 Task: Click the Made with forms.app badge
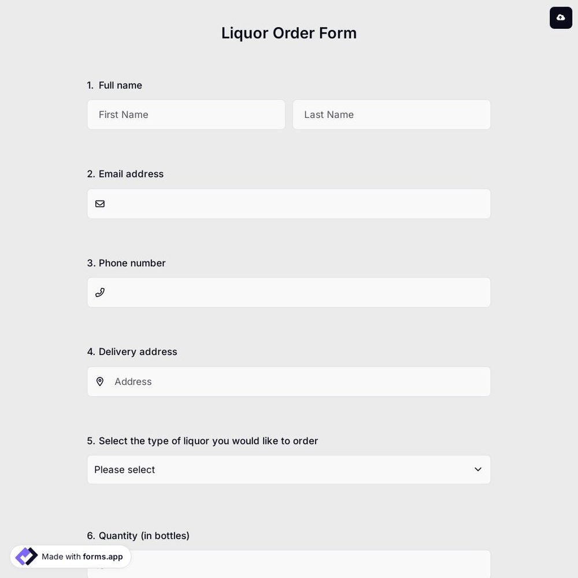(x=70, y=557)
